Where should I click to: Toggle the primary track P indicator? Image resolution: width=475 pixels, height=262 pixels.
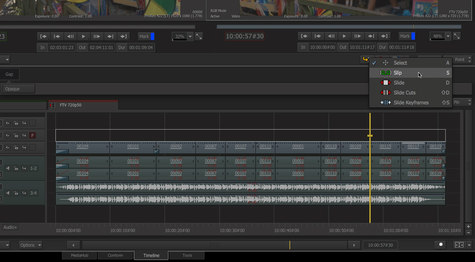tap(33, 135)
